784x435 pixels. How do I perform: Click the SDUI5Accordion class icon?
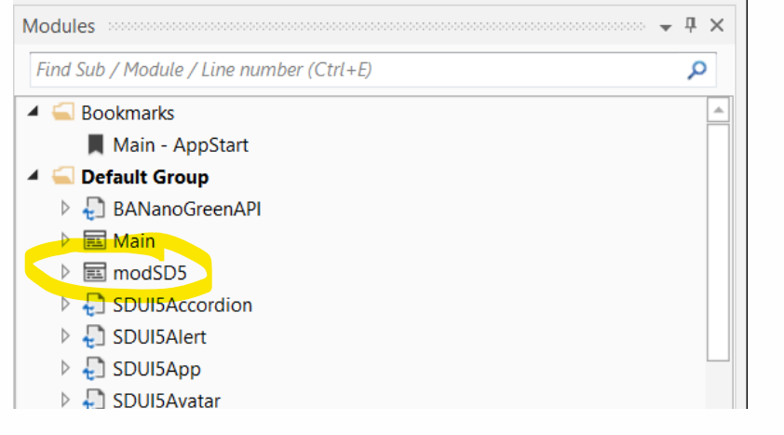[94, 305]
